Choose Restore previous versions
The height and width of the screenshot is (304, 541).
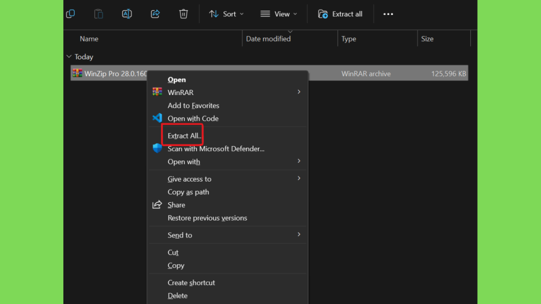click(207, 218)
